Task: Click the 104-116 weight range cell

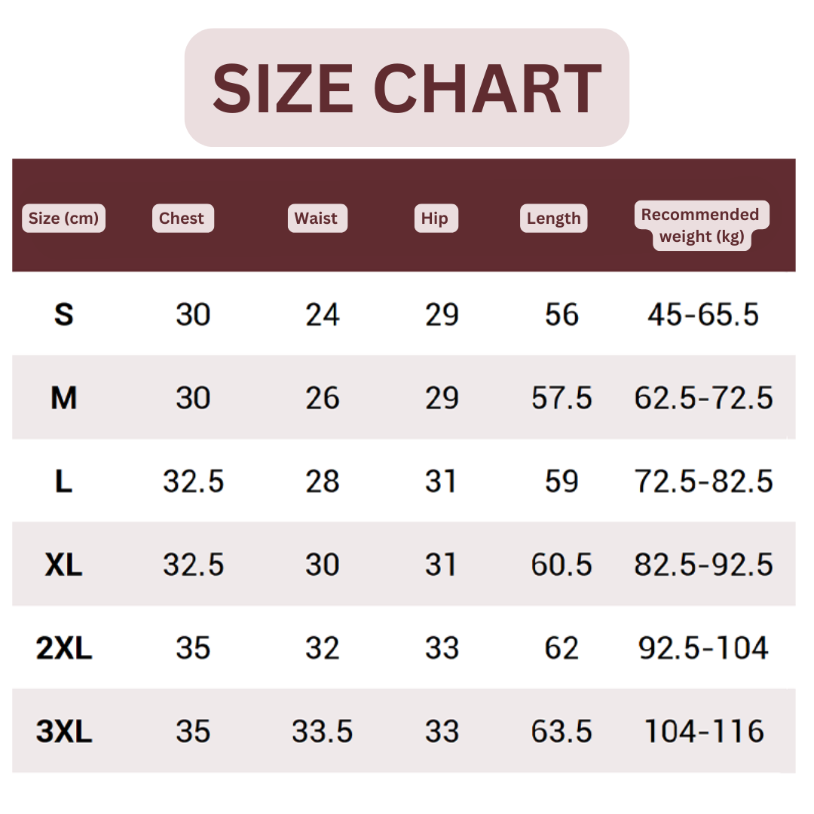Action: (x=703, y=731)
